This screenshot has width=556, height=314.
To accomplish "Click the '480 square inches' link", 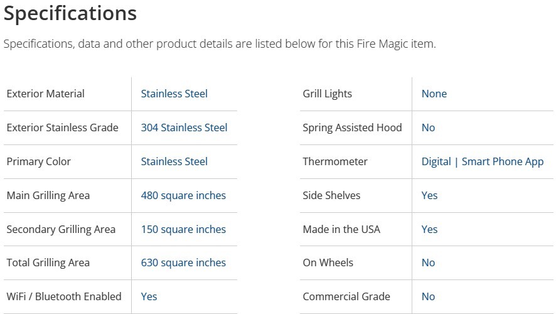I will coord(183,195).
